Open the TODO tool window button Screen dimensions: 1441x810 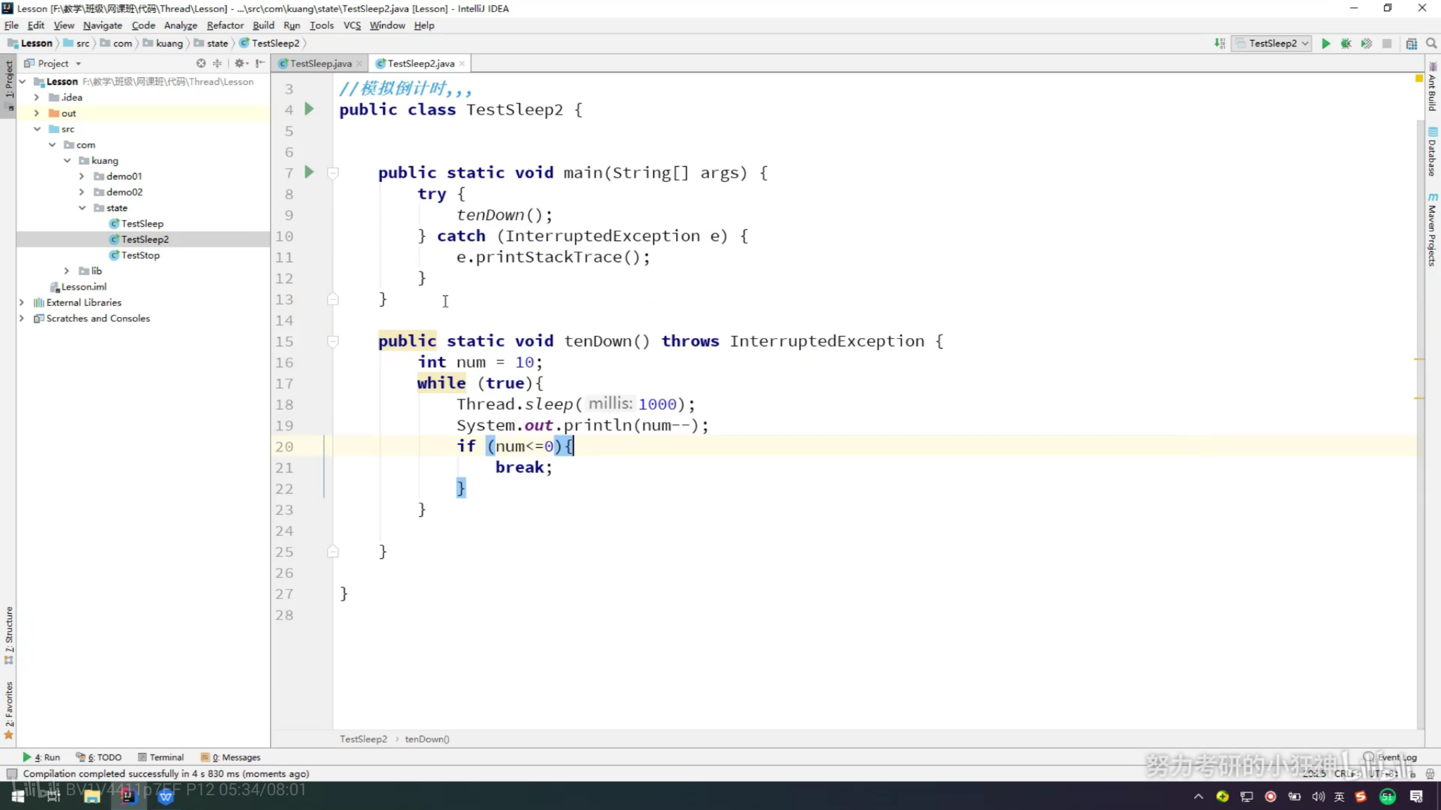99,757
